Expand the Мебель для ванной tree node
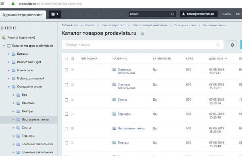Screen dimensions: 242x156 pos(8,79)
